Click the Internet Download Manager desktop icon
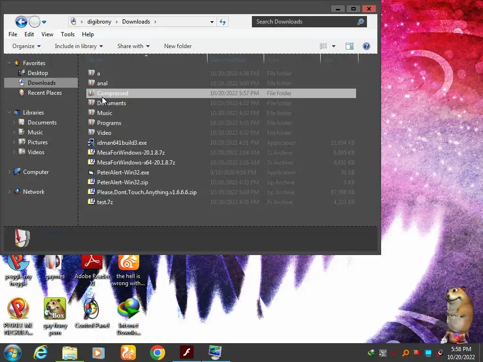 128,316
